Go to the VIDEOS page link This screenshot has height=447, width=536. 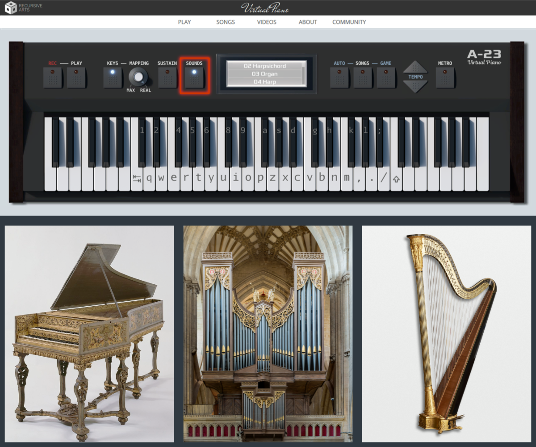267,22
